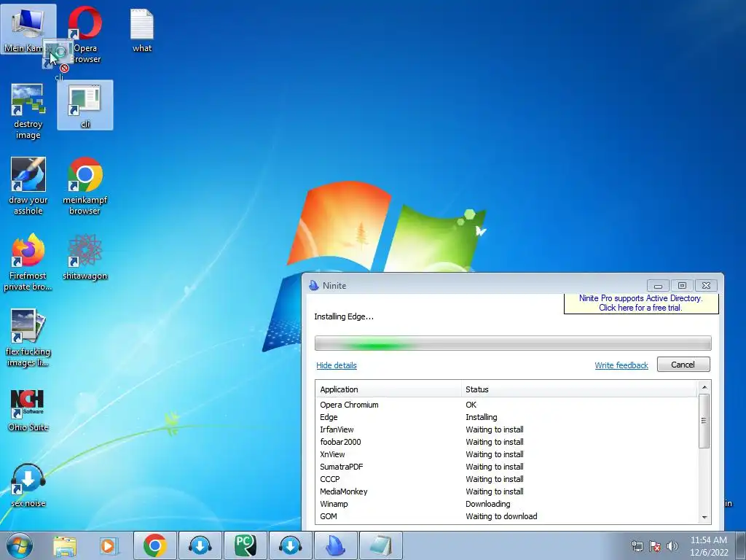Click the network tray icon

point(637,546)
